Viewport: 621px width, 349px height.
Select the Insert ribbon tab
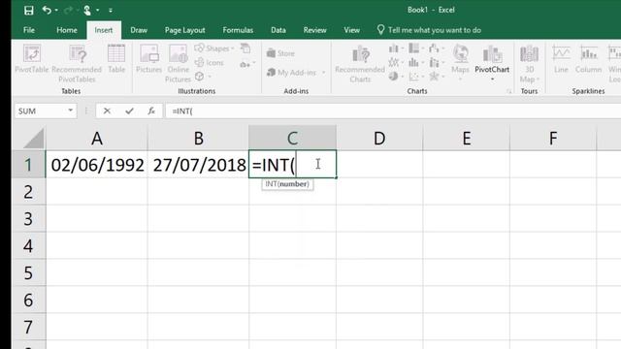(x=104, y=30)
